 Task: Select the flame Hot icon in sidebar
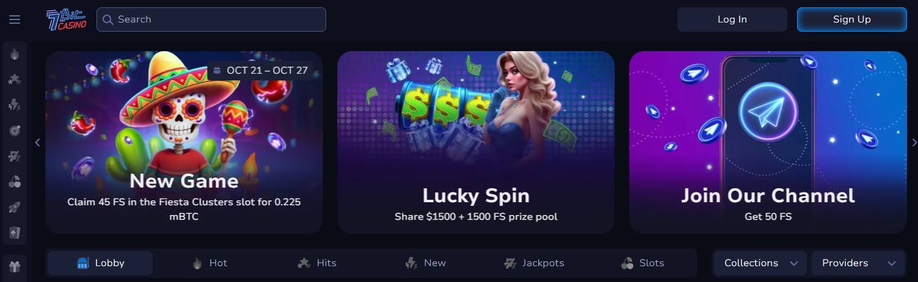pyautogui.click(x=15, y=54)
